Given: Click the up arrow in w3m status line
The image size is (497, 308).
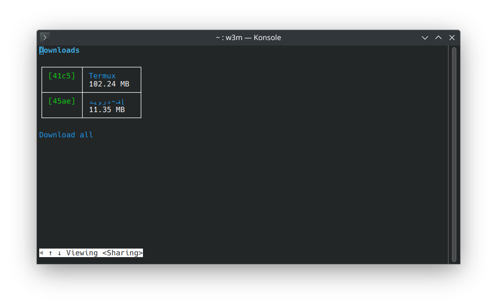Looking at the screenshot, I should [x=51, y=253].
